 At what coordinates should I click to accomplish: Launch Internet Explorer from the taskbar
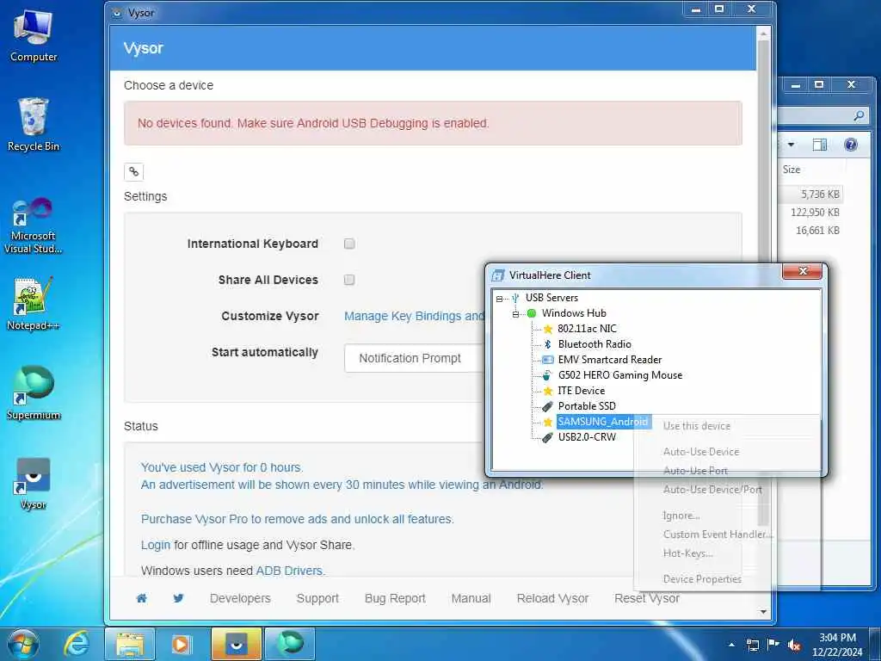76,644
